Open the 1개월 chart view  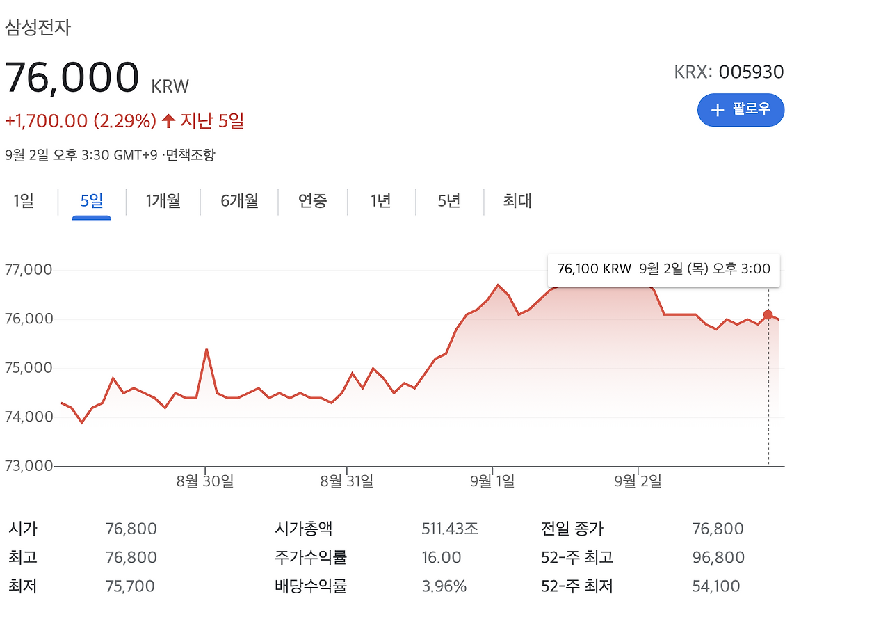click(163, 201)
